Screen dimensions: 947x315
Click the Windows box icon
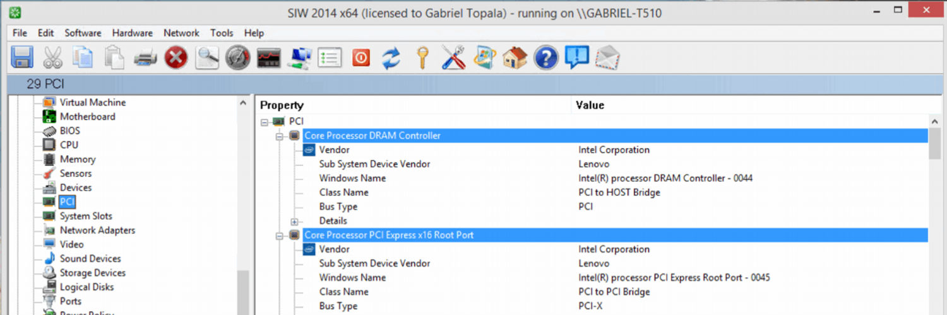click(x=485, y=58)
